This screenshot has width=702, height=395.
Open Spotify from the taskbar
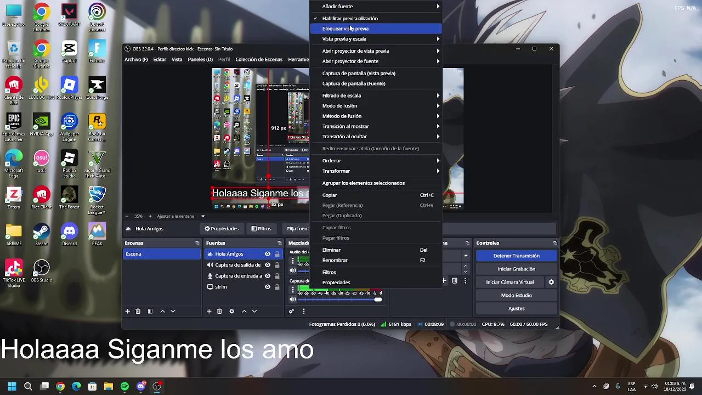[124, 386]
